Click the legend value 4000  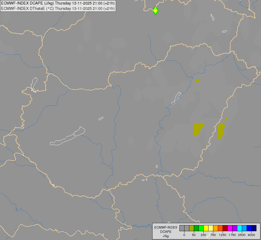pyautogui.click(x=251, y=235)
